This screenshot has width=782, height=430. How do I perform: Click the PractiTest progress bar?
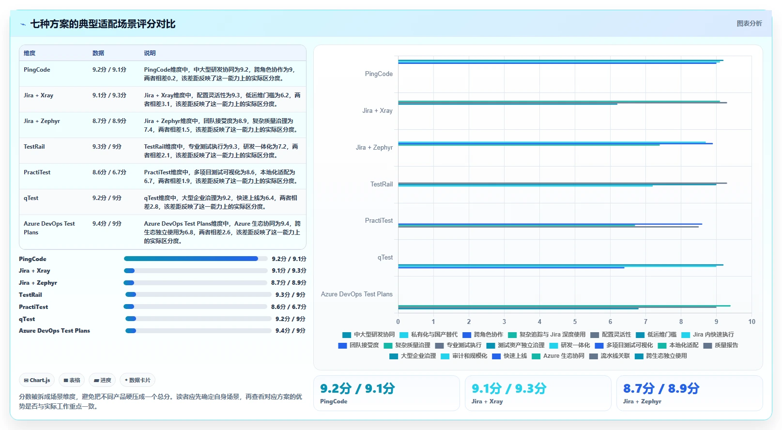(x=196, y=307)
